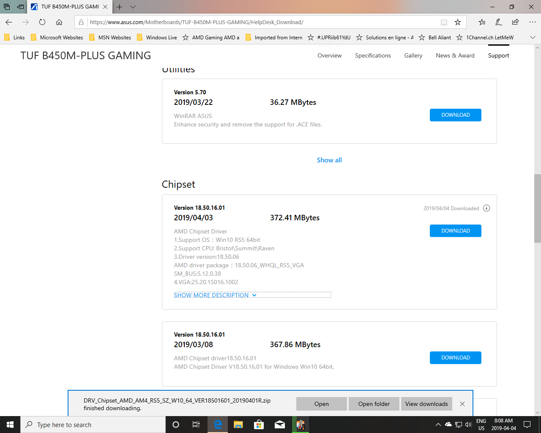Open Mail app from taskbar
Viewport: 541px width, 433px height.
point(280,425)
